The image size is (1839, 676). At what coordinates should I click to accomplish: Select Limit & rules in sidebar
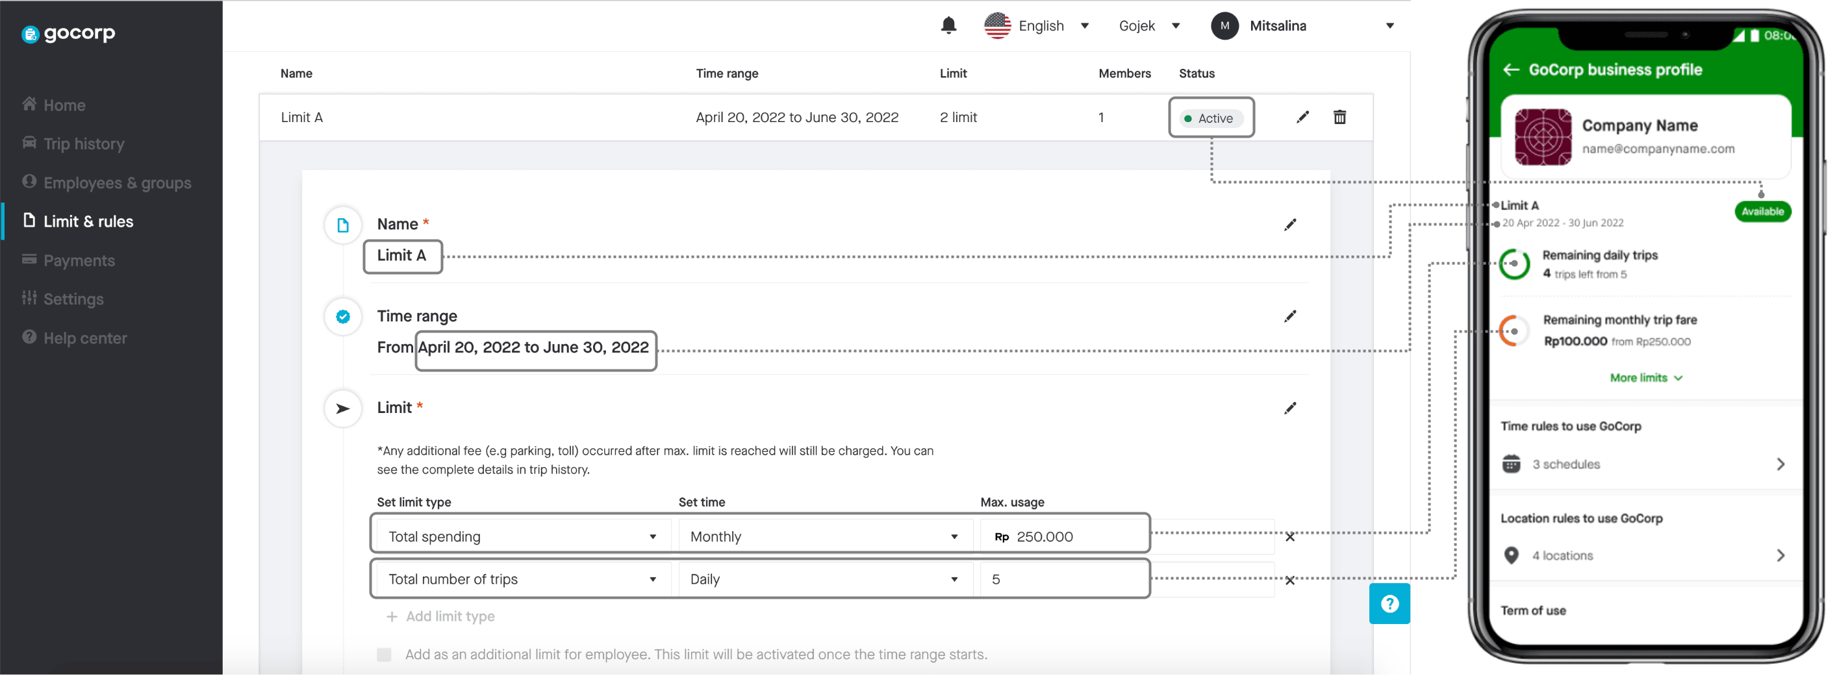79,221
